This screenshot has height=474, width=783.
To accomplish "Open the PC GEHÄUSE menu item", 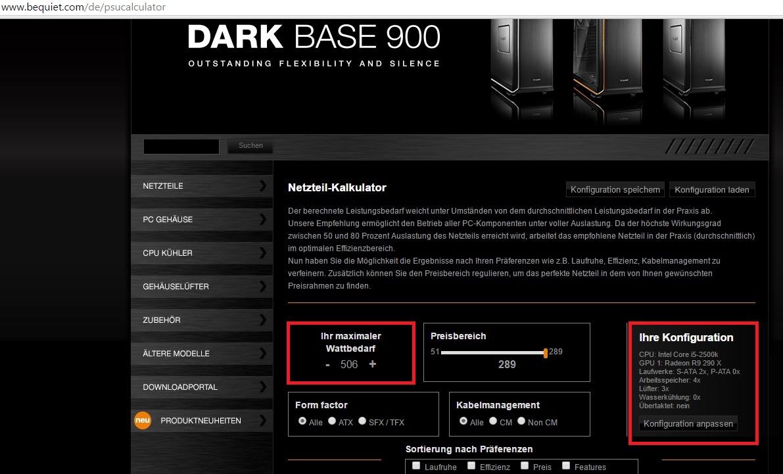I will pos(202,220).
